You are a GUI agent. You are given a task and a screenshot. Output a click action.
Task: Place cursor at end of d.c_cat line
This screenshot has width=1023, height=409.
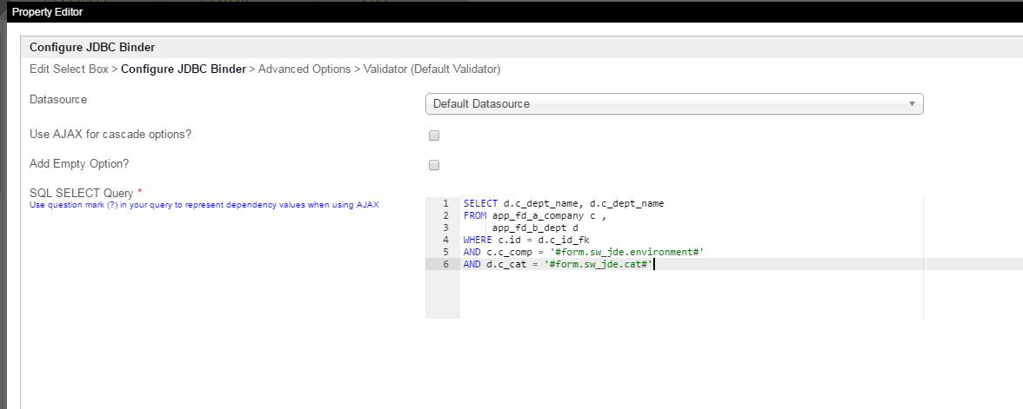[x=653, y=264]
